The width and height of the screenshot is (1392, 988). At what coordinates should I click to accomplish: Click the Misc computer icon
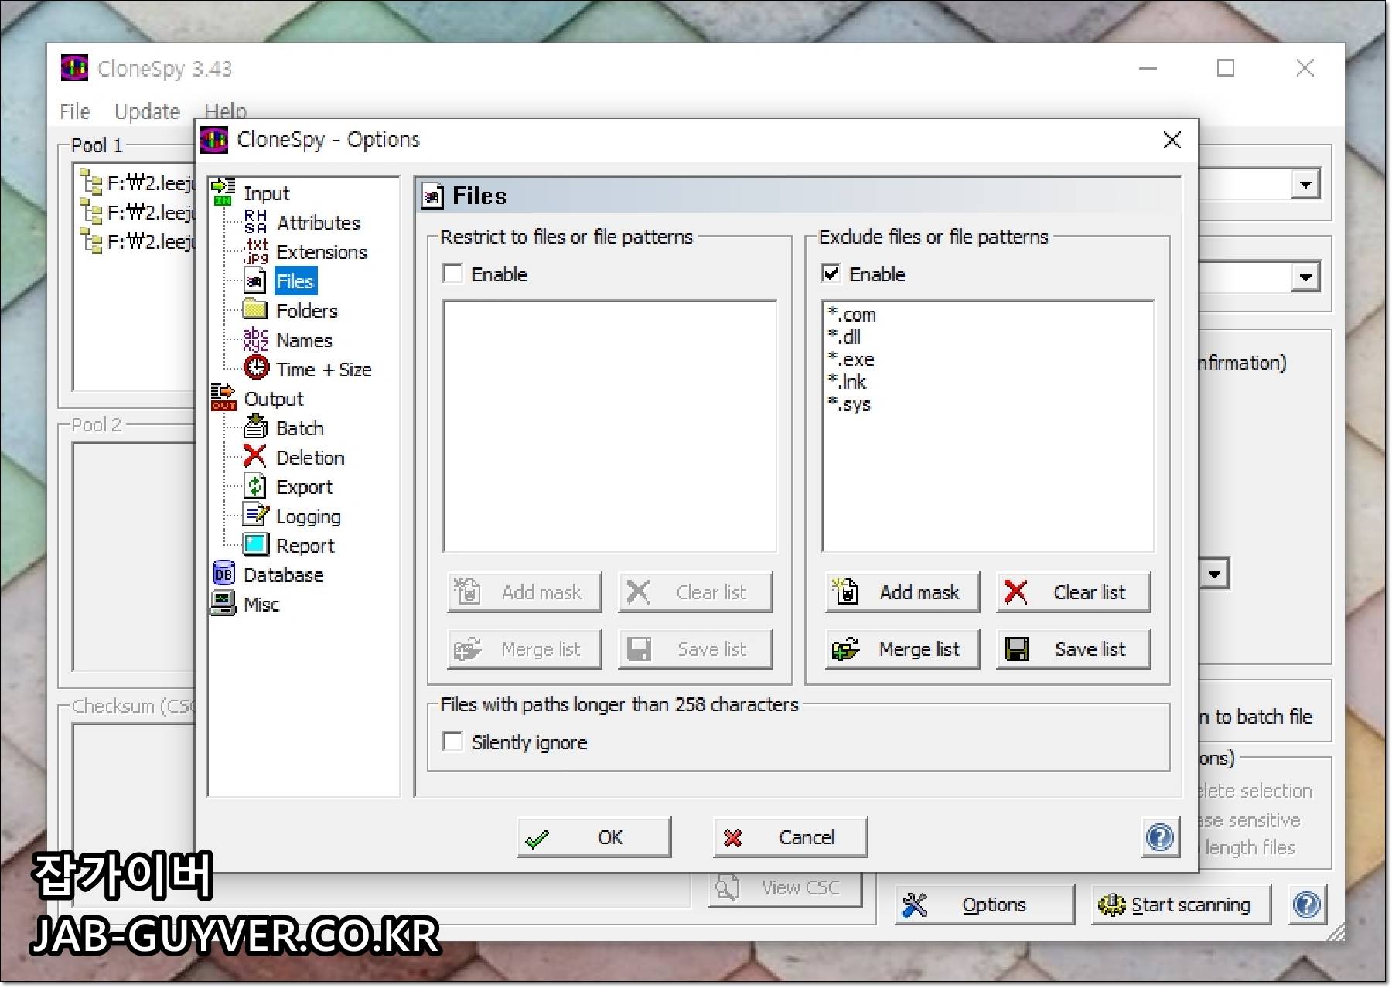coord(223,603)
